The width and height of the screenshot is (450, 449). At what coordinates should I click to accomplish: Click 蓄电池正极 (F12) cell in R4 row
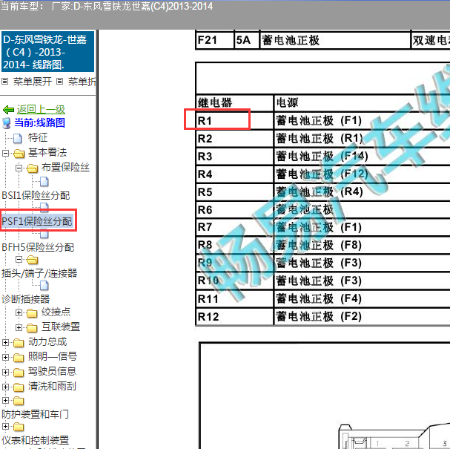pos(363,174)
